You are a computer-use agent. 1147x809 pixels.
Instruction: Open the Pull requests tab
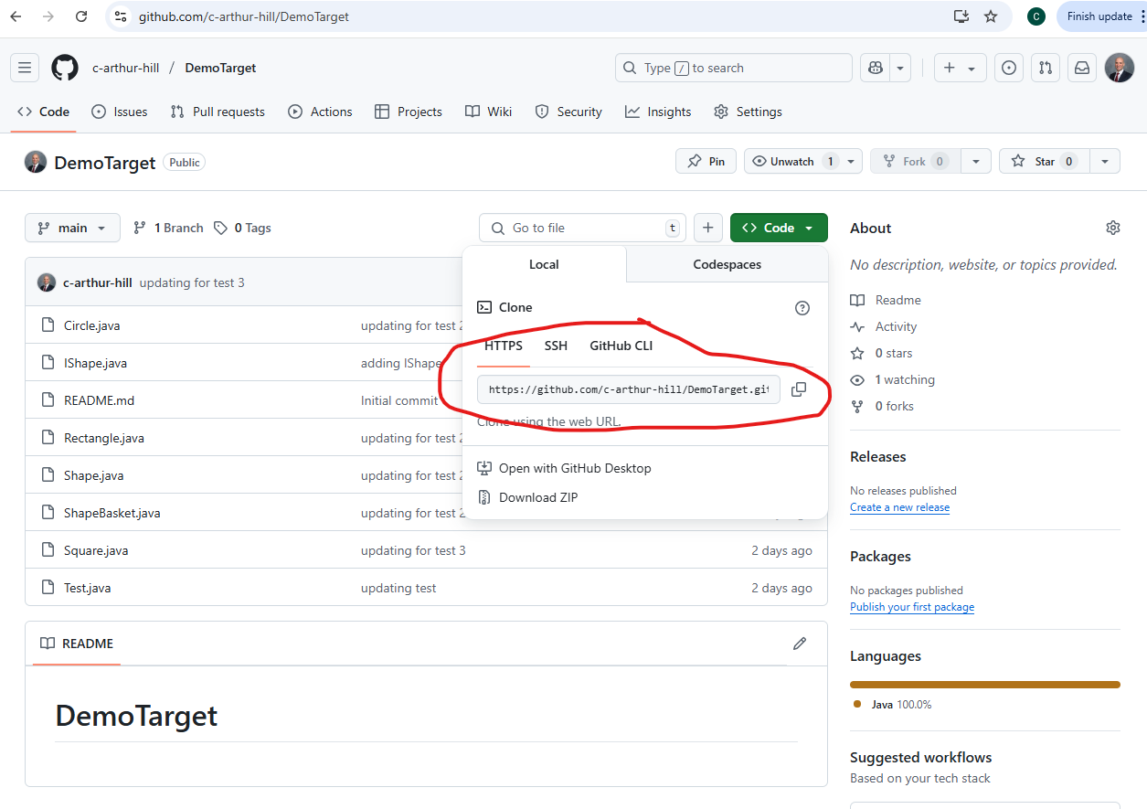click(218, 112)
